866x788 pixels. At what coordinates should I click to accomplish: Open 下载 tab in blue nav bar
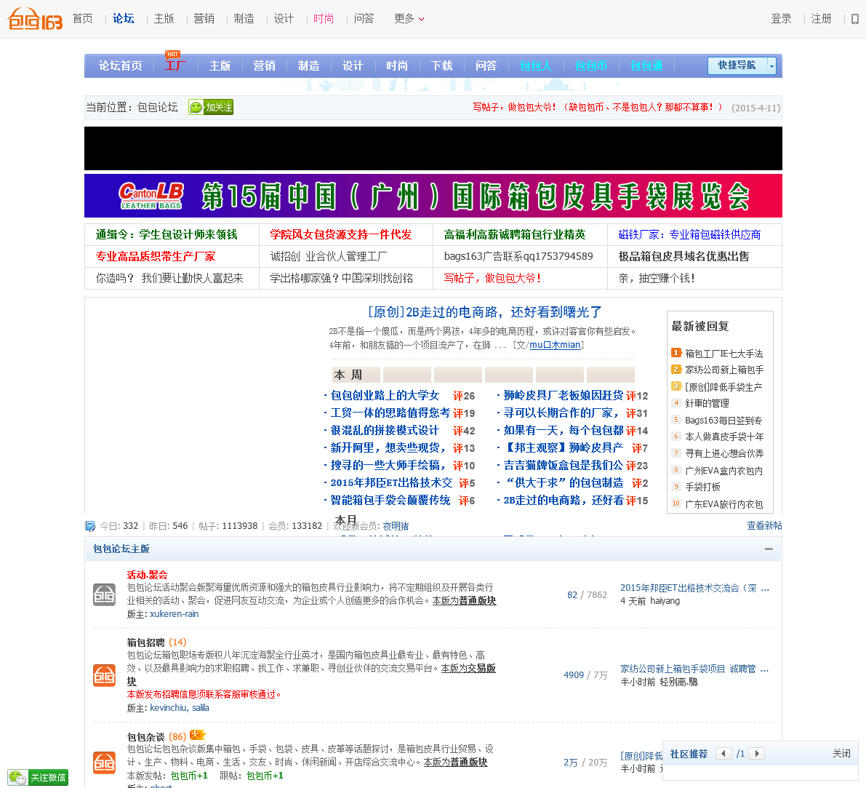click(x=441, y=65)
